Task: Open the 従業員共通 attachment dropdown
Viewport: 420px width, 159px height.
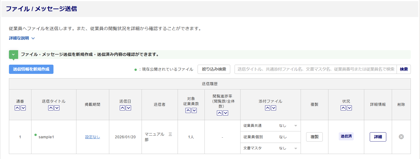Action: pos(295,126)
